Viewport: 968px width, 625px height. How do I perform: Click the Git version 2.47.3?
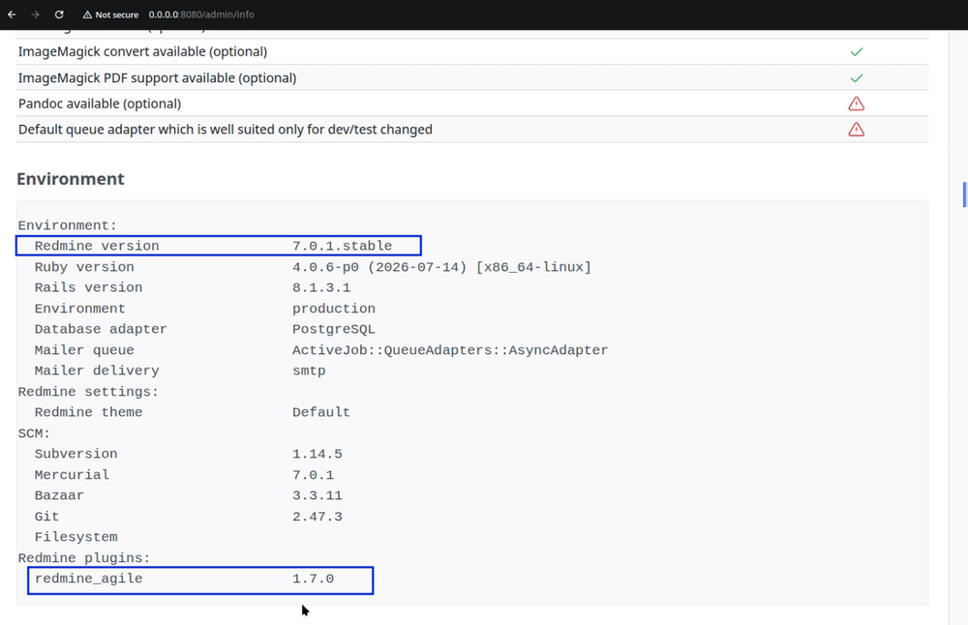(x=318, y=517)
